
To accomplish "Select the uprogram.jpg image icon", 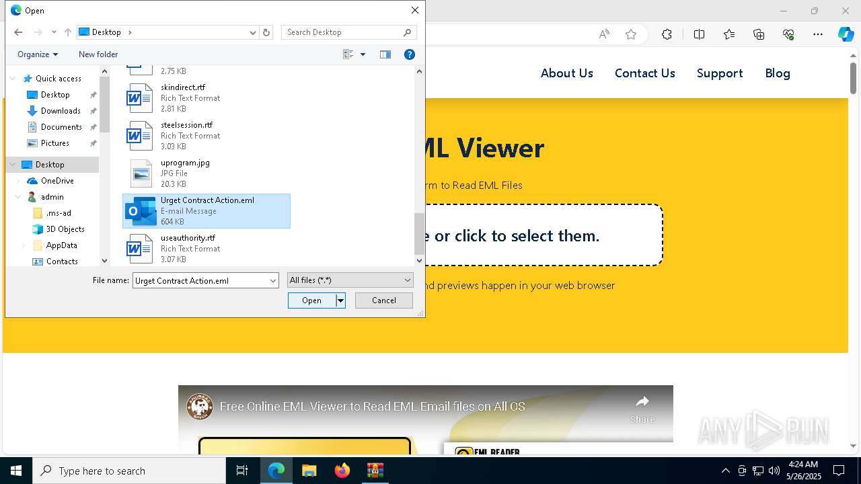I will 140,173.
